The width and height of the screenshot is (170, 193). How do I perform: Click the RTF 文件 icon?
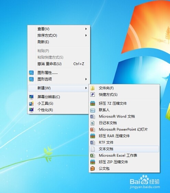pyautogui.click(x=93, y=143)
